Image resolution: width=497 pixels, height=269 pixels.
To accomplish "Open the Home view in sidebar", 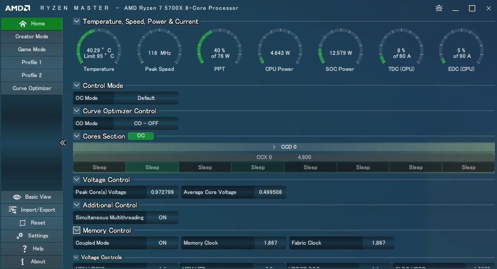I will click(32, 24).
